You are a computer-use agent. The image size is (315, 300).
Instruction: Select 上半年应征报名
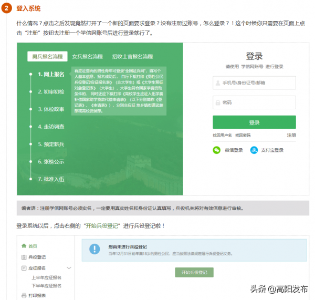[x=46, y=278]
